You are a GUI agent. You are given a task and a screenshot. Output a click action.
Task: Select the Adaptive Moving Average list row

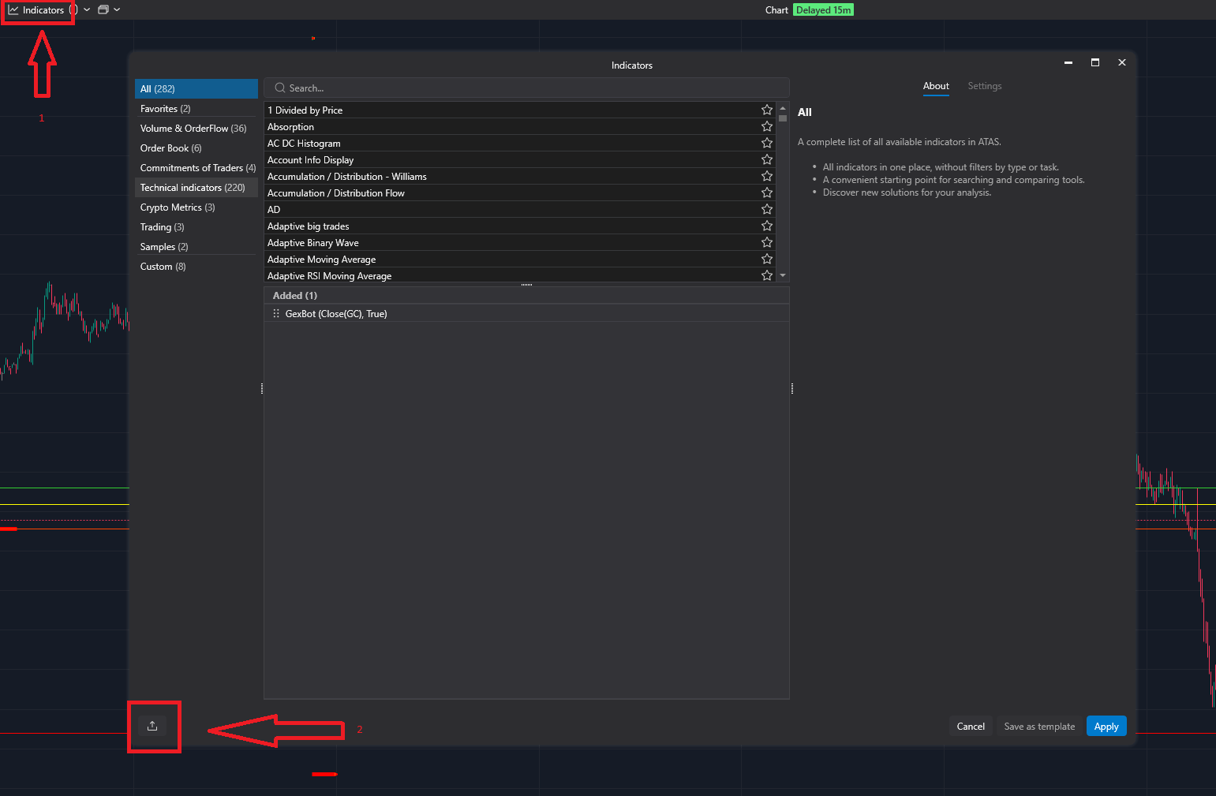pos(519,260)
